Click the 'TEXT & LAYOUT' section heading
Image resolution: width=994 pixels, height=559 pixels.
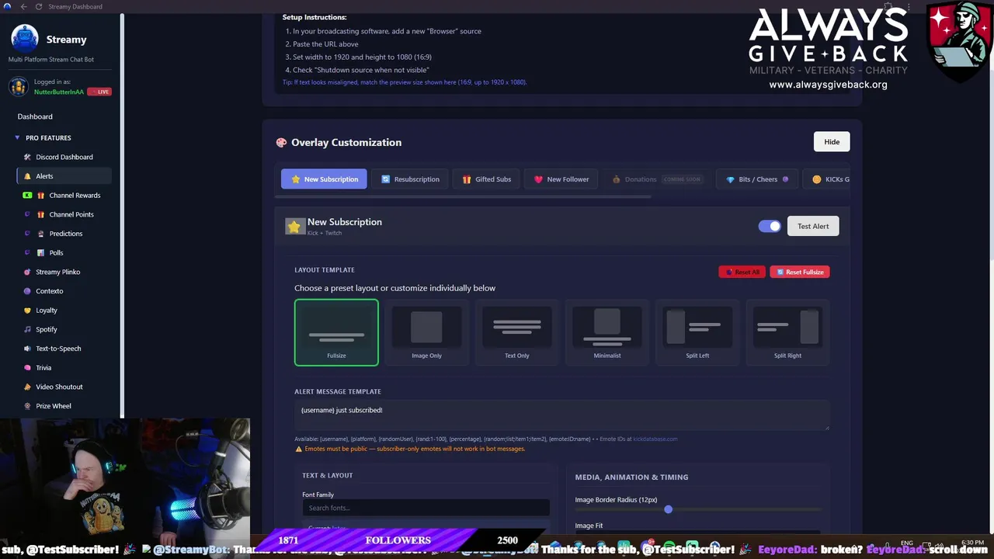click(x=327, y=475)
